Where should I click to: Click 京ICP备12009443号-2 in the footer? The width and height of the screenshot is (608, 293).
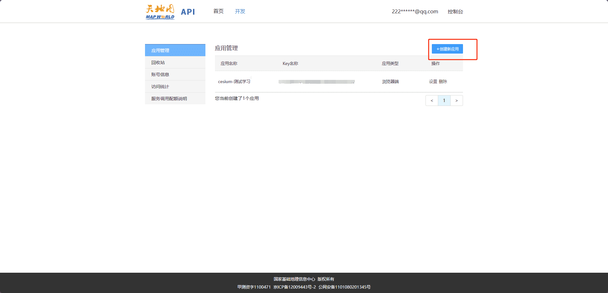pyautogui.click(x=294, y=287)
